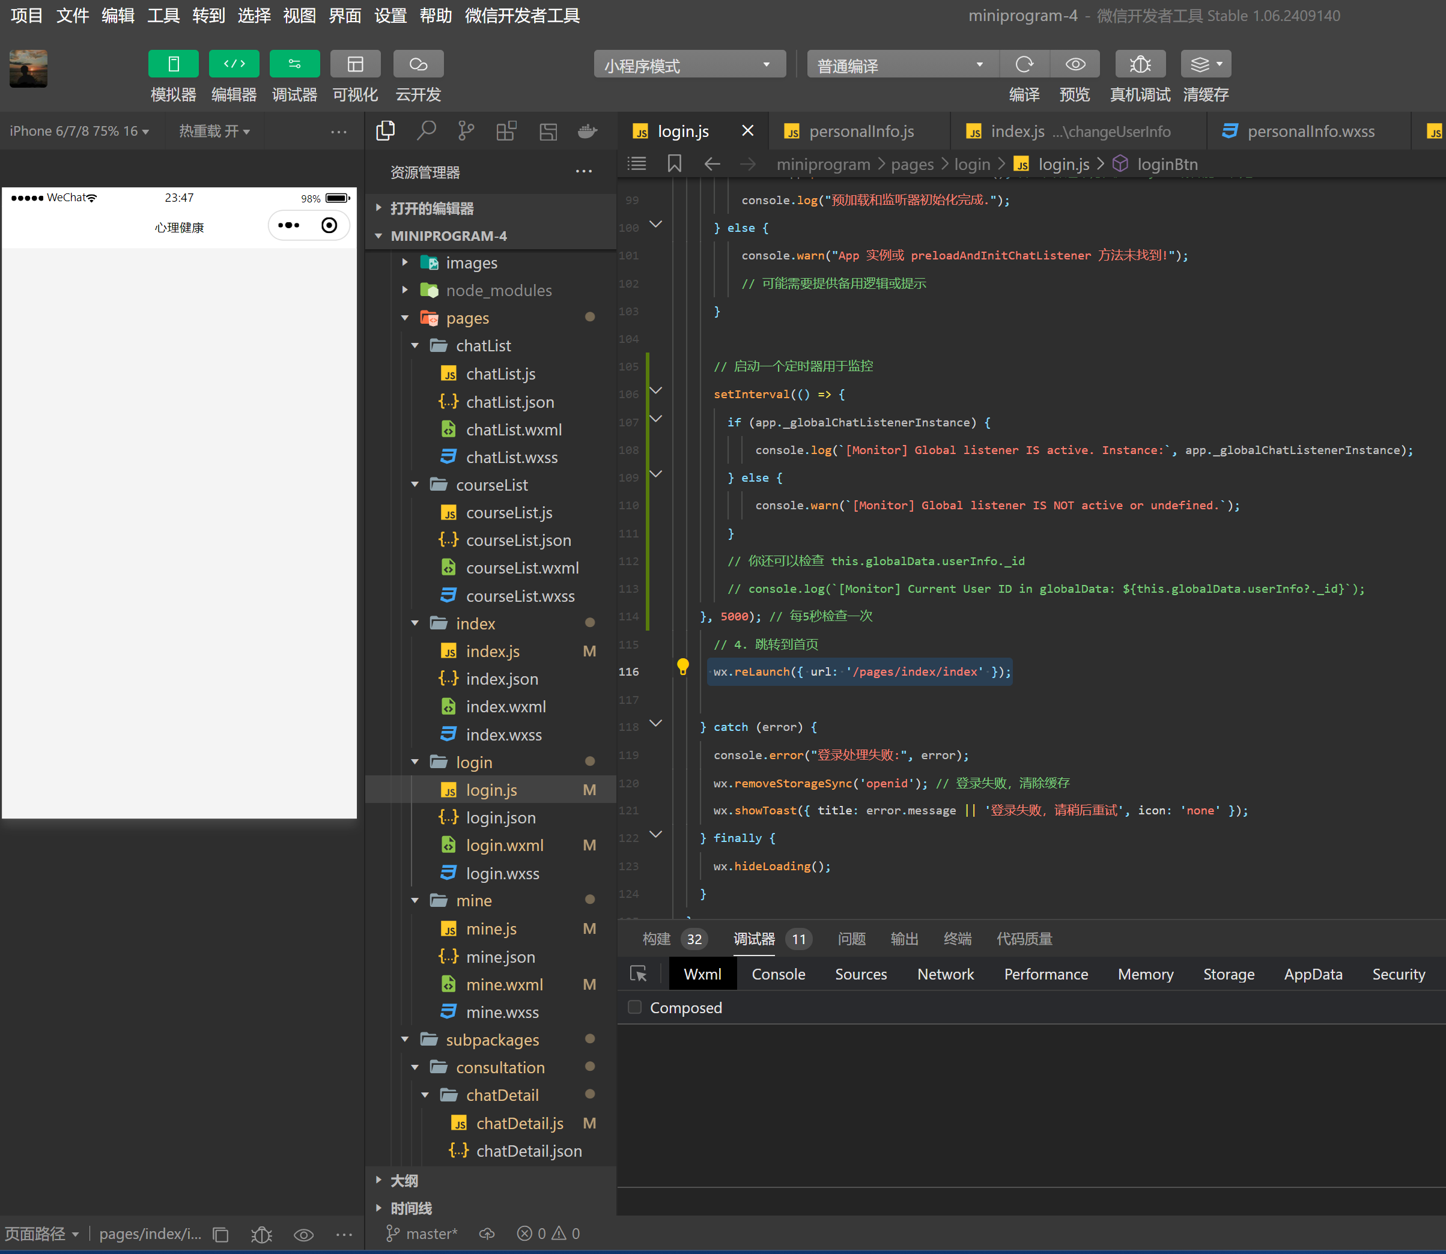Click the compile refresh icon
Viewport: 1446px width, 1254px height.
click(x=1024, y=64)
